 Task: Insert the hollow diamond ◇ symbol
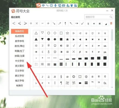[55, 33]
